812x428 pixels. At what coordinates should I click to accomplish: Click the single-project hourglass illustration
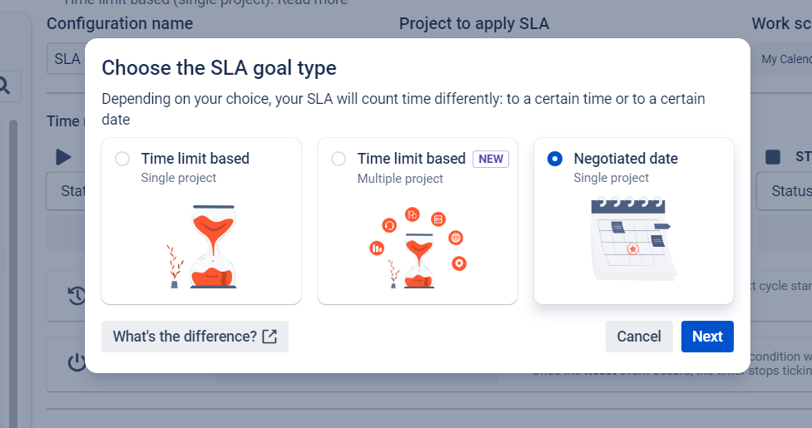pos(201,247)
